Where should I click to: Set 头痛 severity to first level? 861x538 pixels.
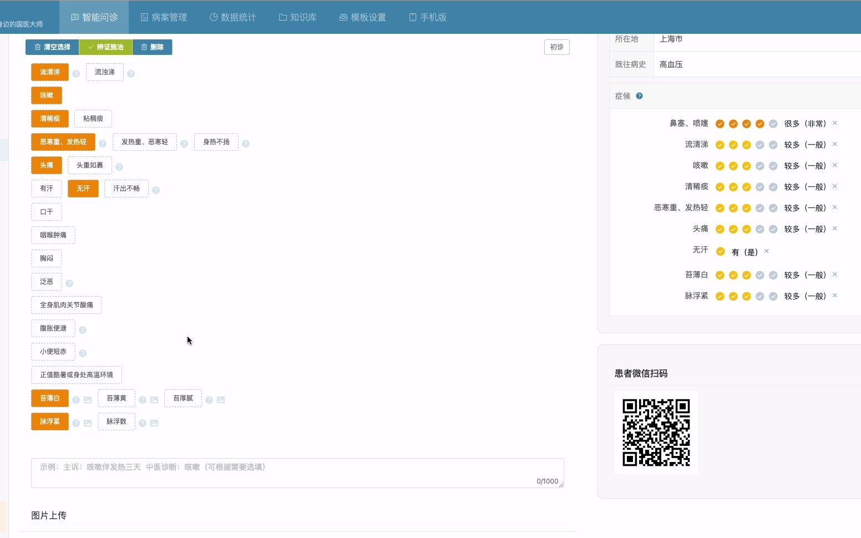[x=720, y=229]
